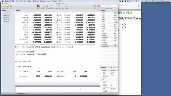Click the Properties previous-variable arrow
The height and width of the screenshot is (96, 171).
114,67
